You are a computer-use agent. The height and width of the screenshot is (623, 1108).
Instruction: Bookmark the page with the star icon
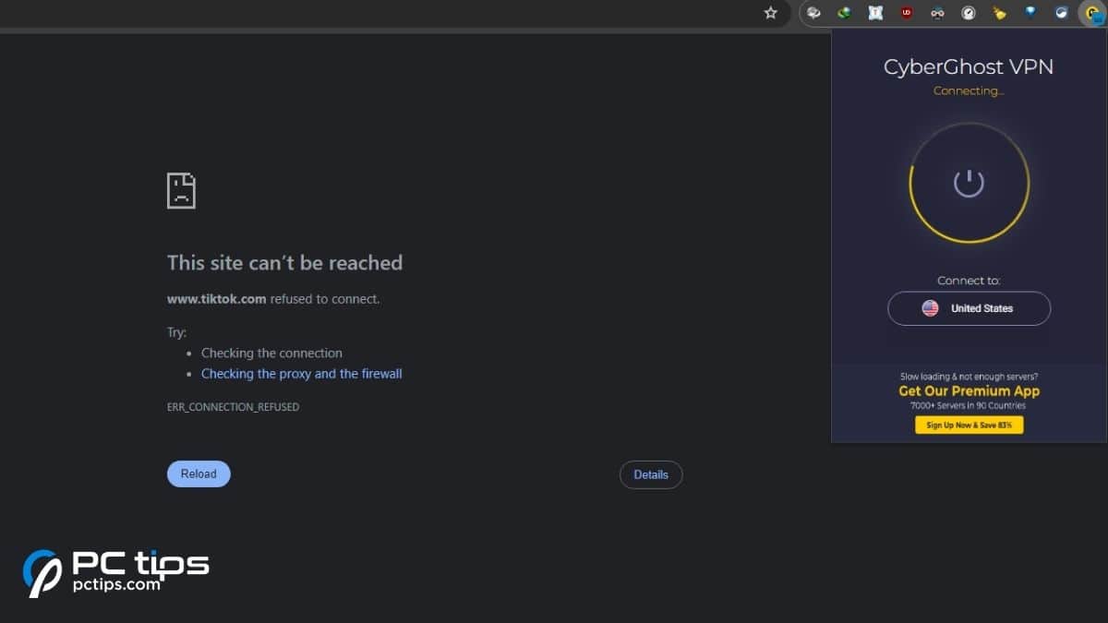[770, 13]
